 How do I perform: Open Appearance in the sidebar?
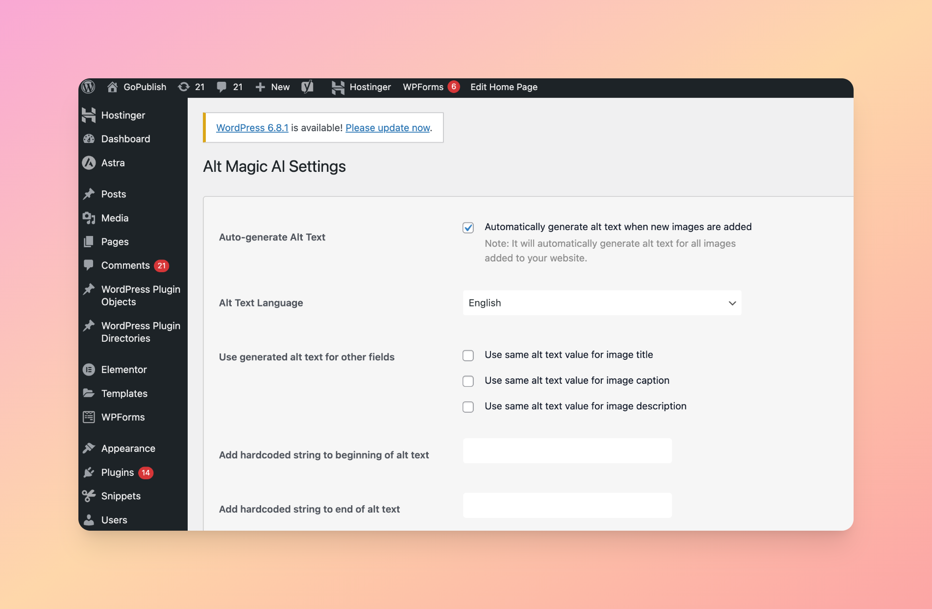(133, 448)
